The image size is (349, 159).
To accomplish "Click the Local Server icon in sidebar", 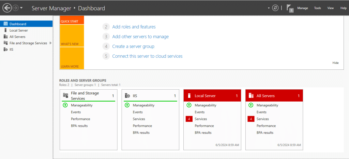I will pyautogui.click(x=5, y=30).
